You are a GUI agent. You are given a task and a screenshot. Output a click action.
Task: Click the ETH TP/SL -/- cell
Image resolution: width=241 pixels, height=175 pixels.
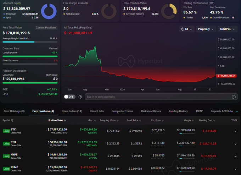pyautogui.click(x=236, y=144)
